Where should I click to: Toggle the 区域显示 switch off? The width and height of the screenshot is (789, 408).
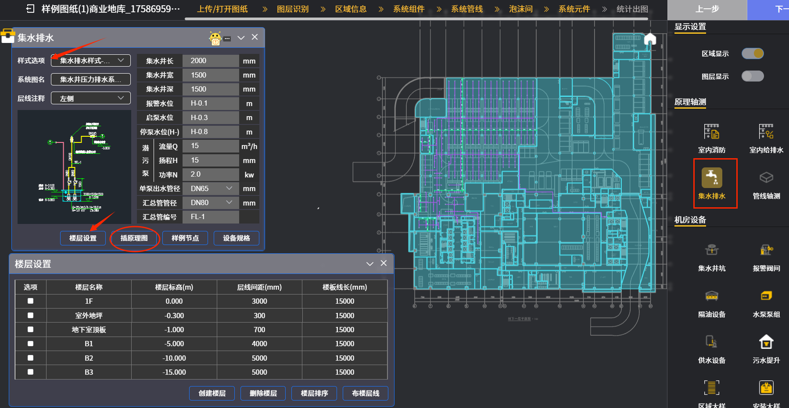pyautogui.click(x=753, y=53)
